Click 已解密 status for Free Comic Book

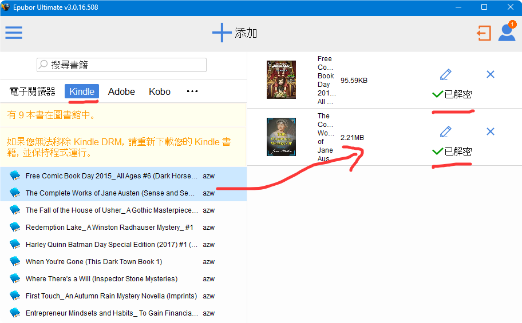[452, 94]
